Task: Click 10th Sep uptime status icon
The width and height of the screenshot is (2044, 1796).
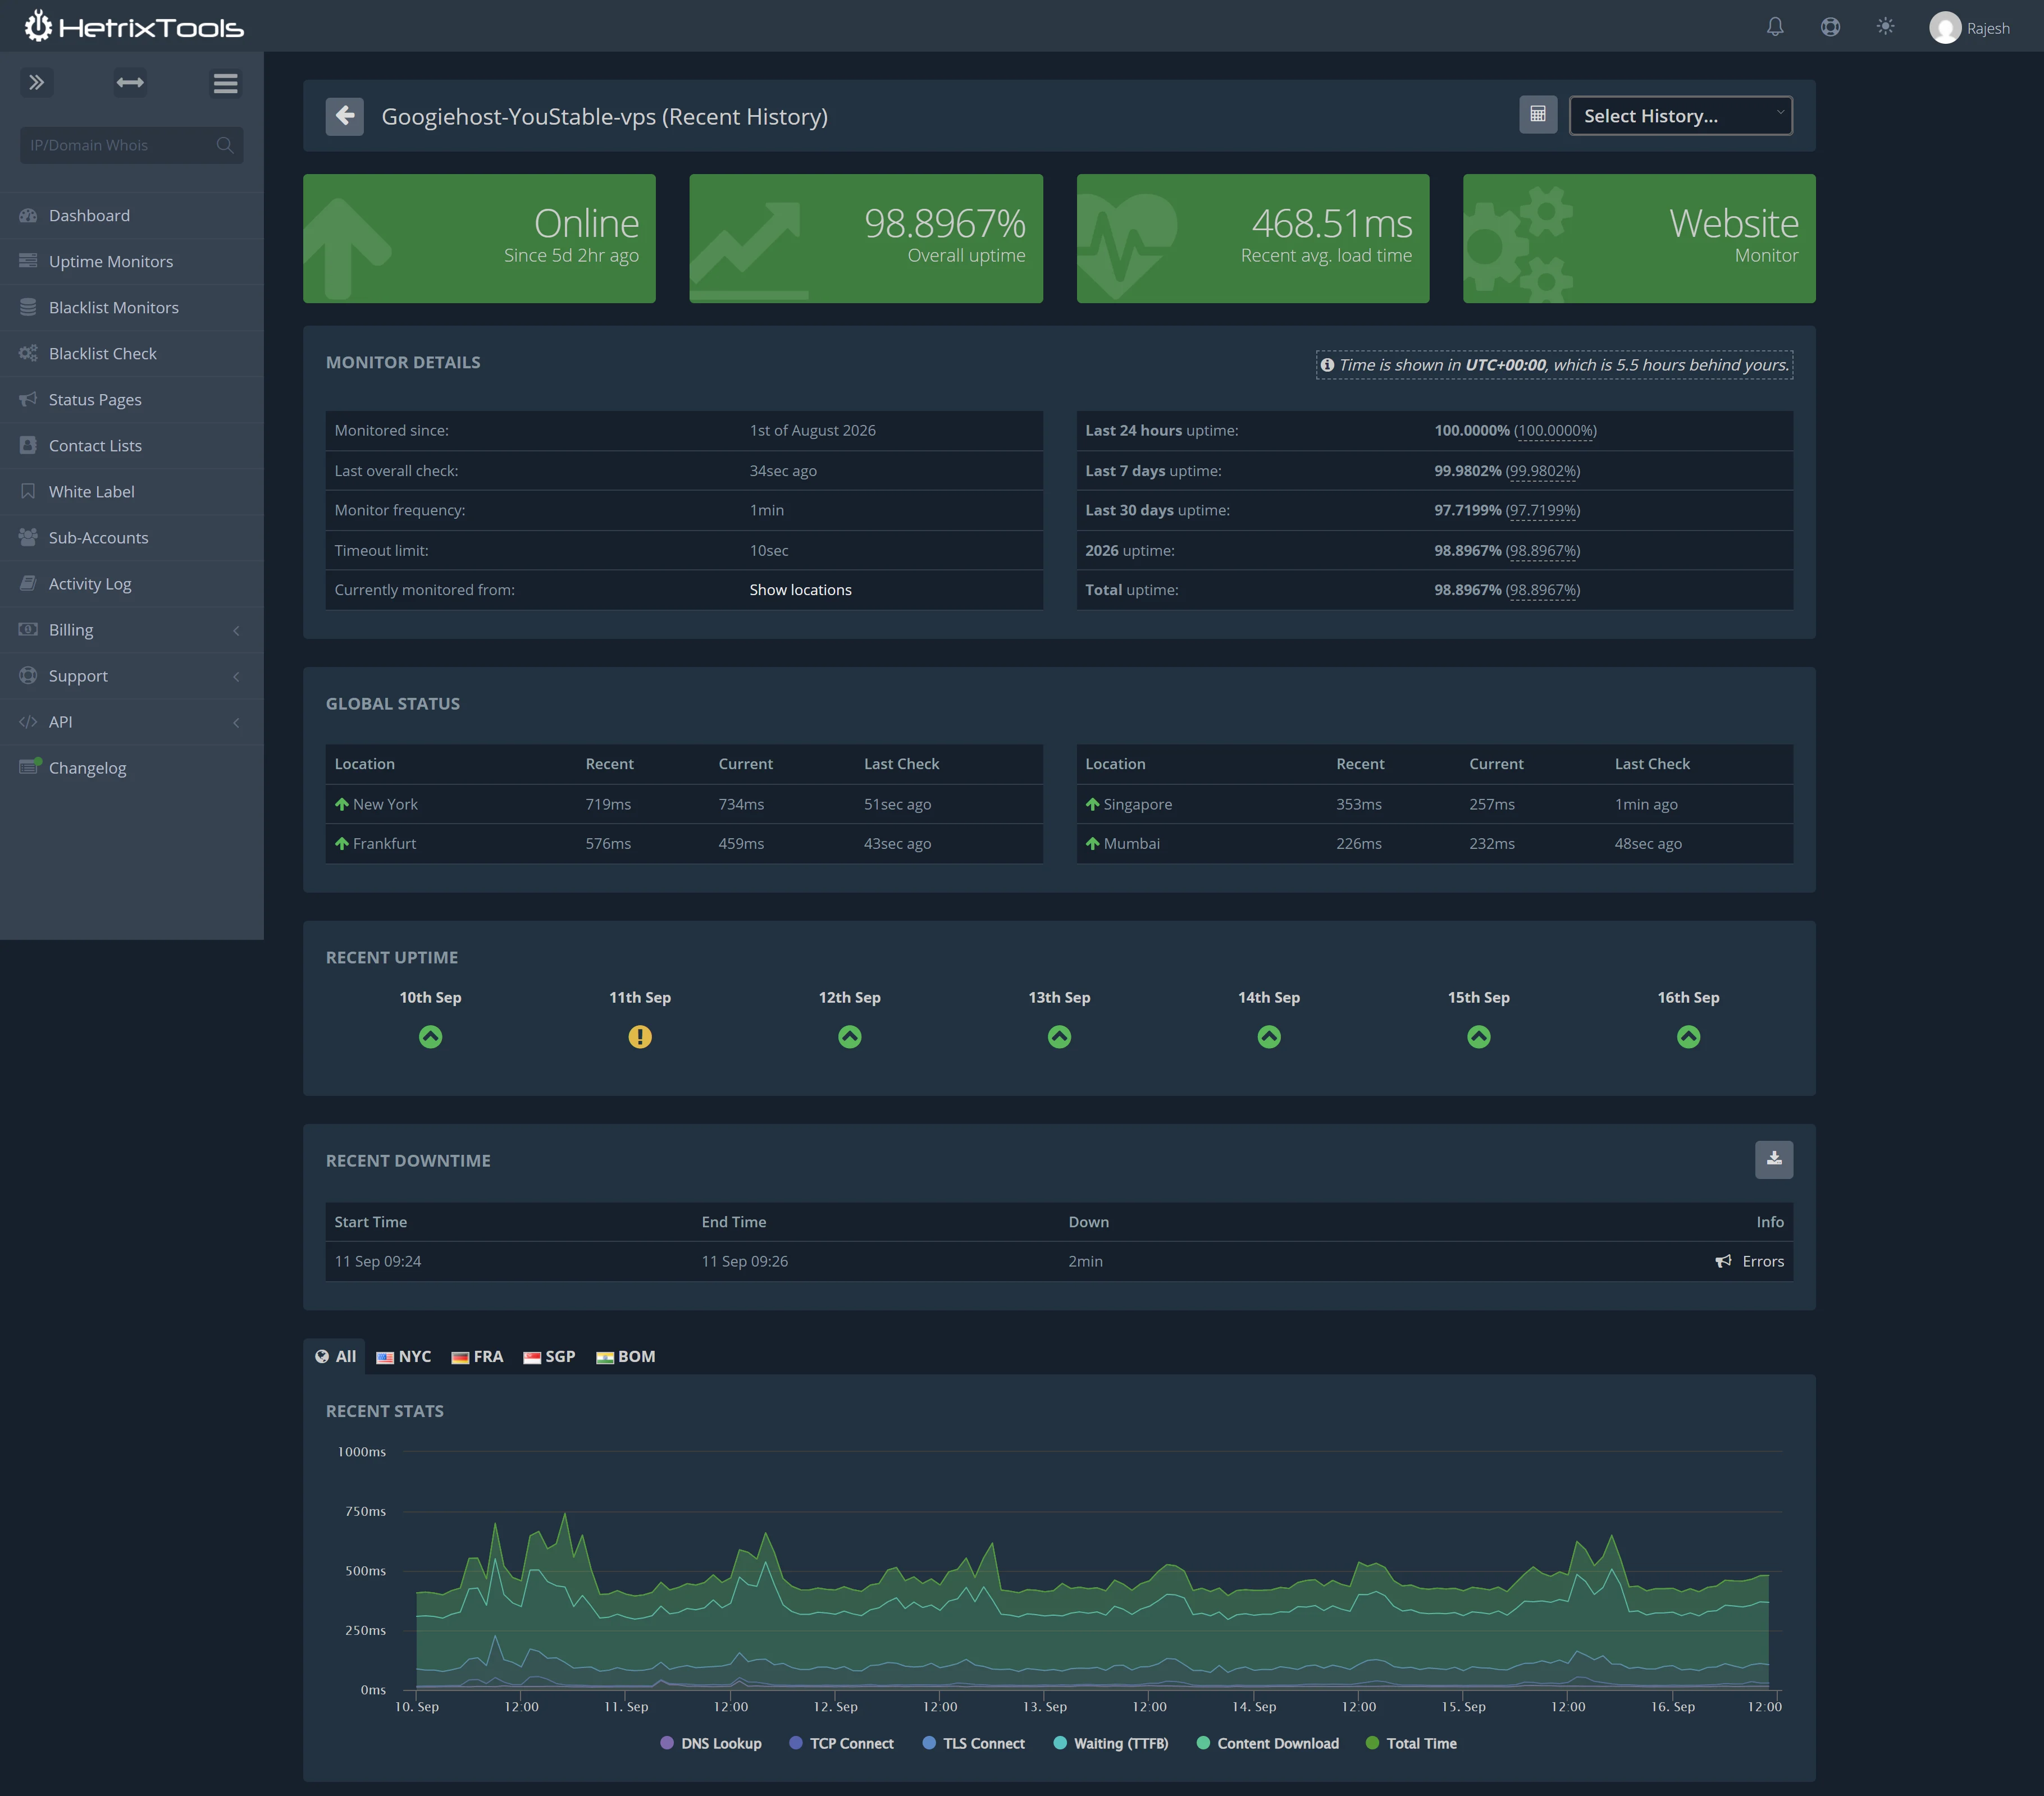Action: [x=430, y=1037]
